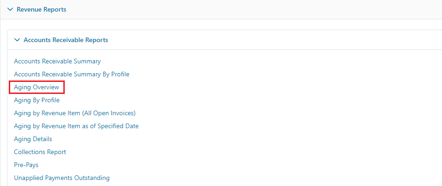The image size is (442, 186).
Task: Launch the last report in the list
Action: click(x=62, y=178)
